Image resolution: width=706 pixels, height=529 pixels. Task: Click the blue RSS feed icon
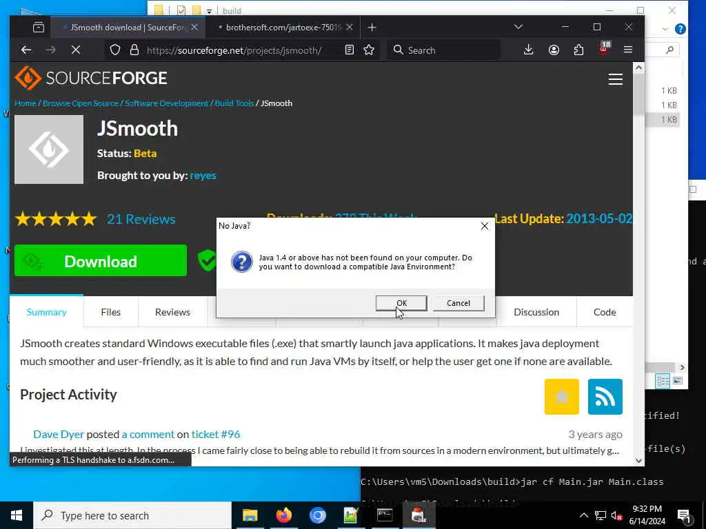(605, 396)
